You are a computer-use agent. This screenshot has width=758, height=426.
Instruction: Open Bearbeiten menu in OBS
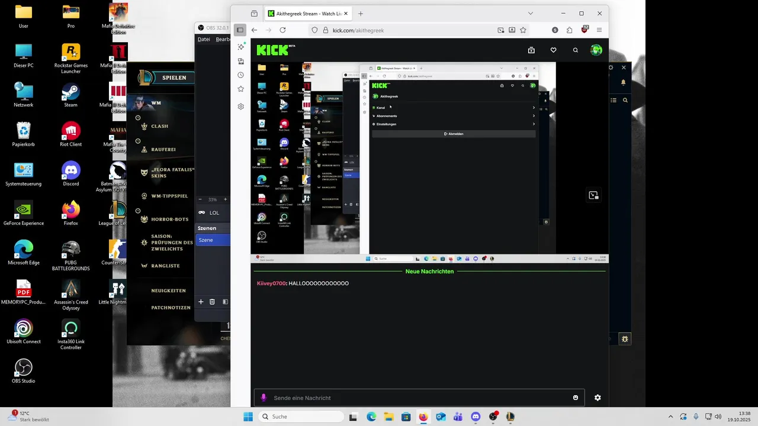(223, 39)
